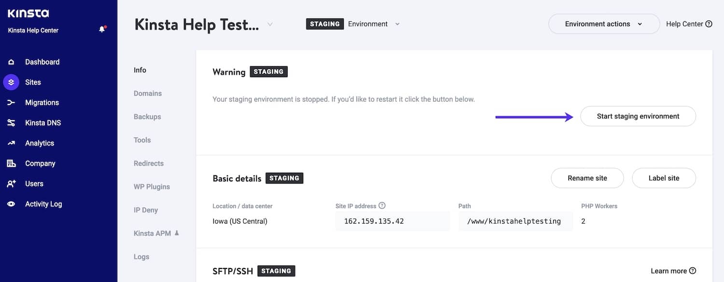Open the Redirects section
The height and width of the screenshot is (282, 724).
[149, 164]
